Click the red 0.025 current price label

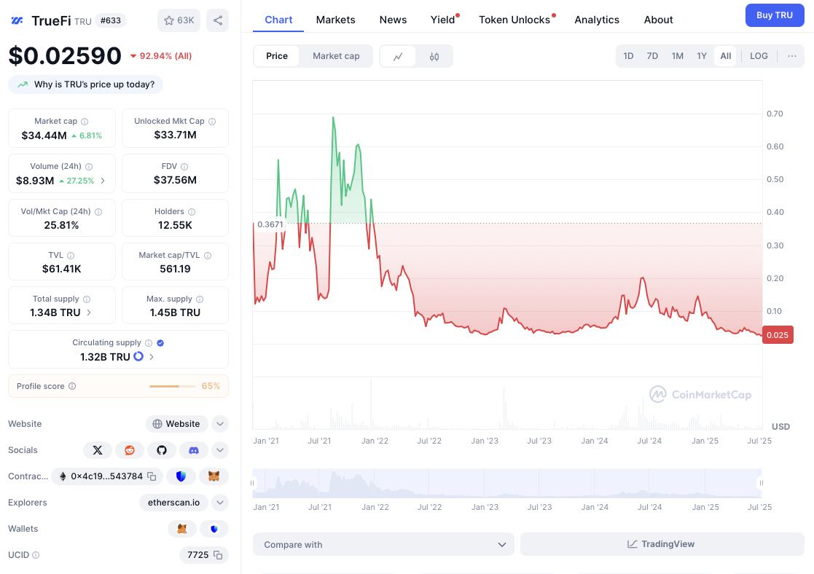778,335
